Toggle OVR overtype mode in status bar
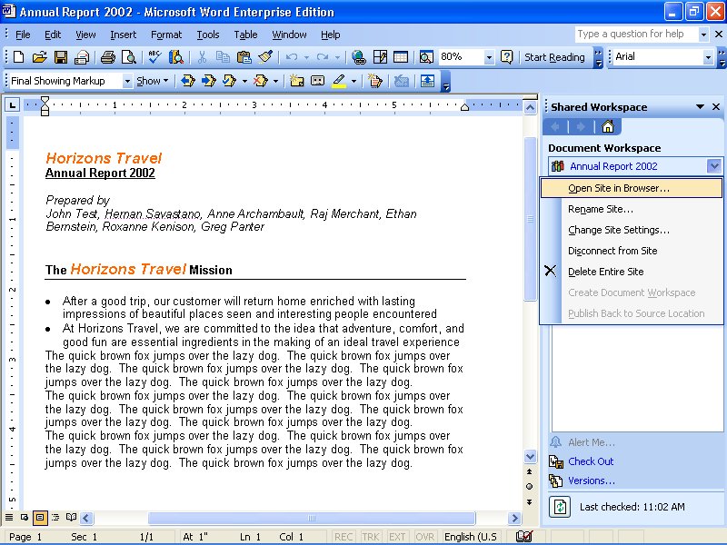The width and height of the screenshot is (727, 545). (424, 537)
